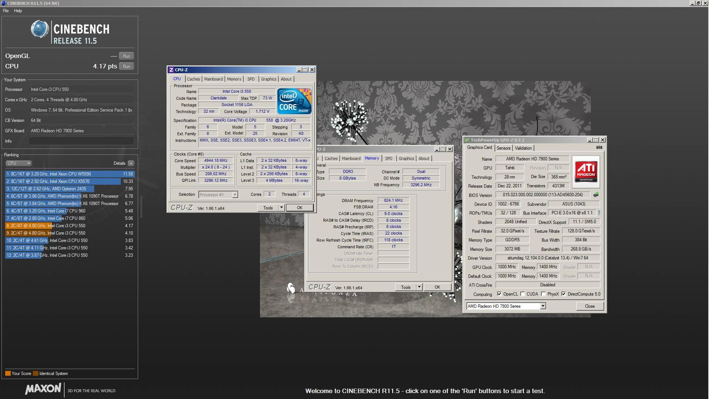The width and height of the screenshot is (709, 399).
Task: Run the CPU benchmark
Action: tap(127, 66)
